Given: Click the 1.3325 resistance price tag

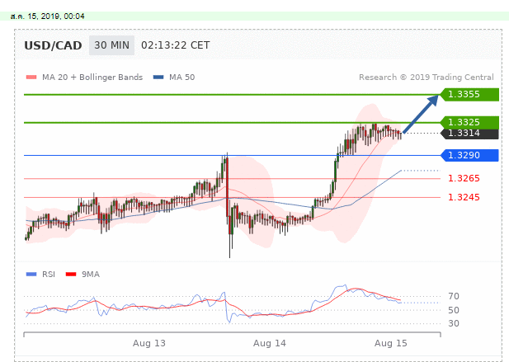Looking at the screenshot, I should (x=469, y=122).
